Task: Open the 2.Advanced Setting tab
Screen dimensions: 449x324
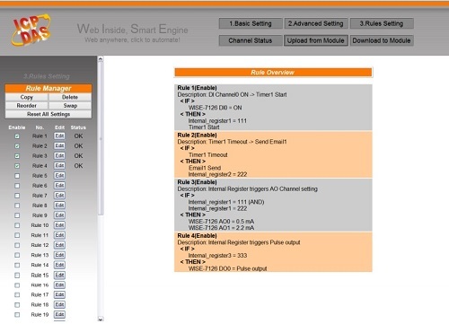Action: pyautogui.click(x=316, y=23)
